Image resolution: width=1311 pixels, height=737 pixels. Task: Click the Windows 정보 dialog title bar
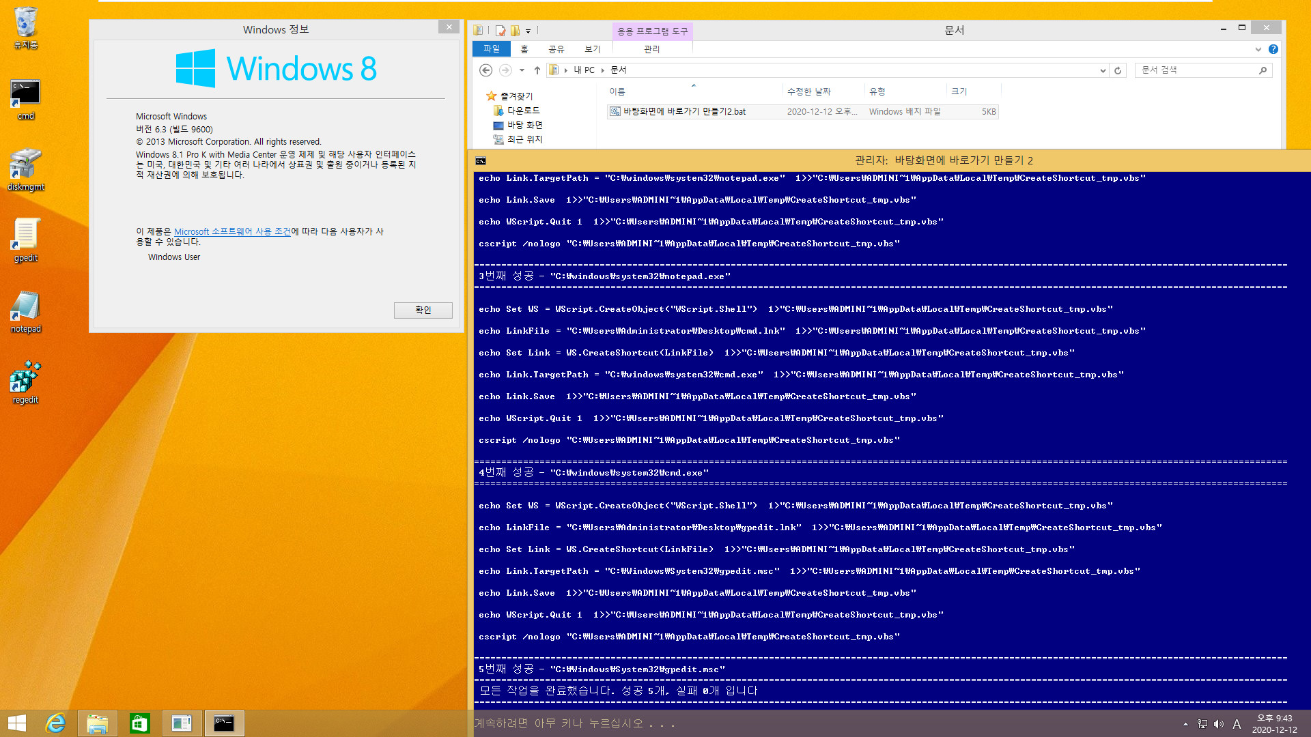point(276,29)
